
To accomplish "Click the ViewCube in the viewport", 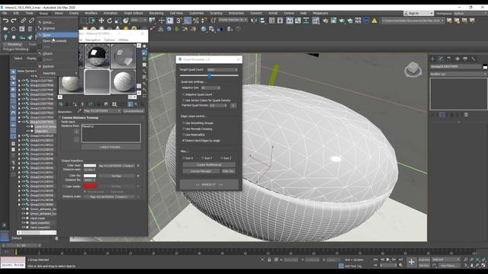I will coord(413,69).
